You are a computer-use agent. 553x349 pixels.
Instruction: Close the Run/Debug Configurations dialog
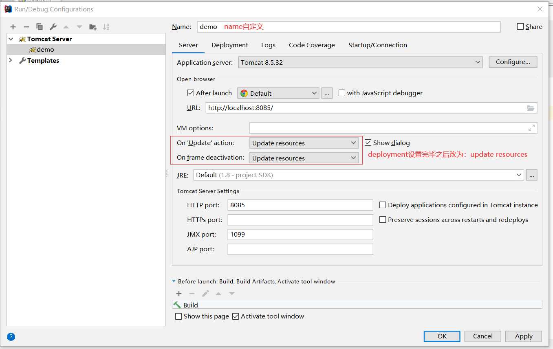(x=540, y=9)
